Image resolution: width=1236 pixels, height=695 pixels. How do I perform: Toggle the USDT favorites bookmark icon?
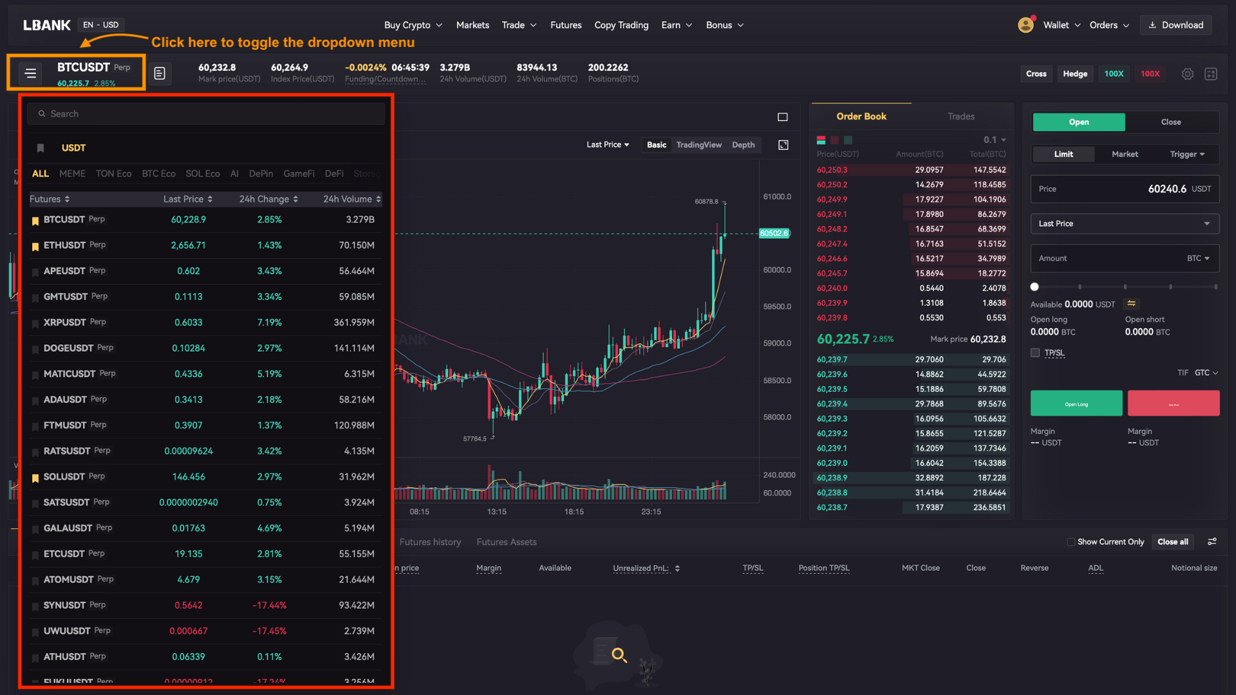click(x=41, y=148)
